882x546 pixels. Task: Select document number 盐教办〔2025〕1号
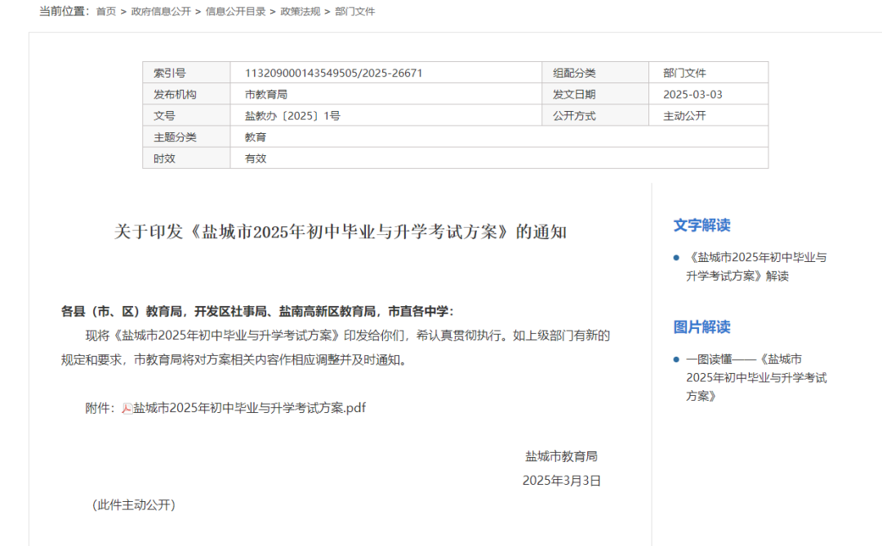click(292, 116)
